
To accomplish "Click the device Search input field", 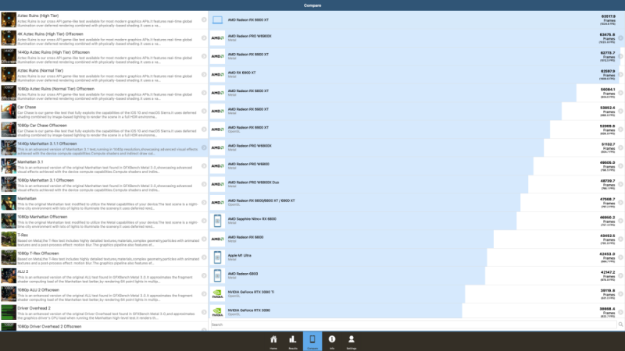I will [413, 324].
